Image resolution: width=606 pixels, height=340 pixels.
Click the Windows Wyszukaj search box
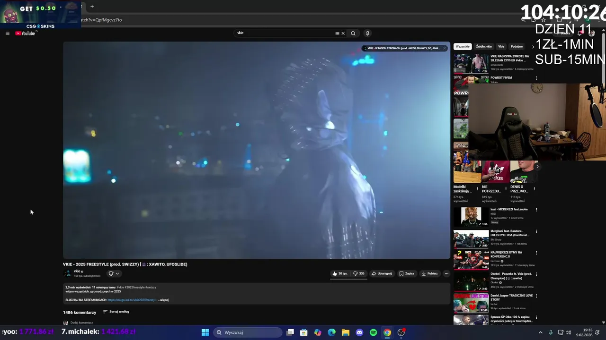tap(248, 332)
